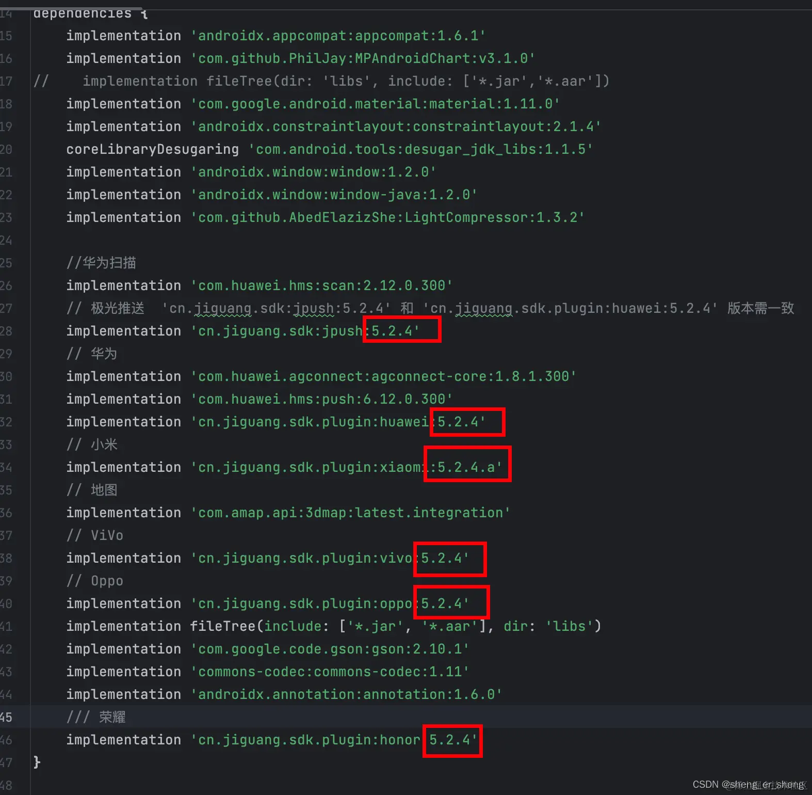
Task: Click the coreLibraryDesugaring desugar_jdk_libs line
Action: point(330,149)
